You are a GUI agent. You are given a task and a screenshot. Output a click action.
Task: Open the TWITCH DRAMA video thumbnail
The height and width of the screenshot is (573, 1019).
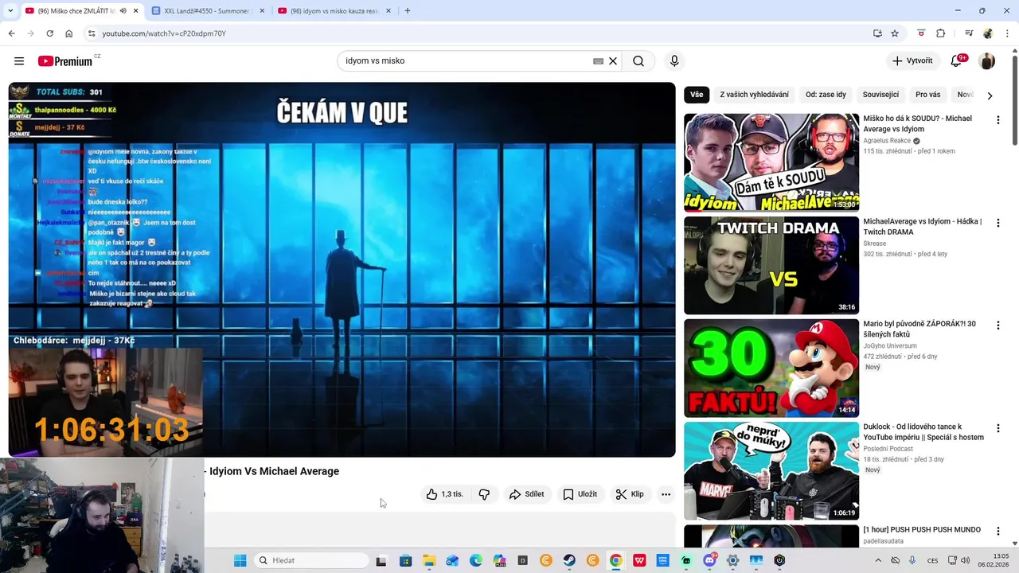tap(771, 265)
